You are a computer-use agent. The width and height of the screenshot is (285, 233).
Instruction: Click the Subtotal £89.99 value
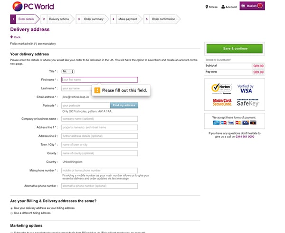pyautogui.click(x=258, y=66)
